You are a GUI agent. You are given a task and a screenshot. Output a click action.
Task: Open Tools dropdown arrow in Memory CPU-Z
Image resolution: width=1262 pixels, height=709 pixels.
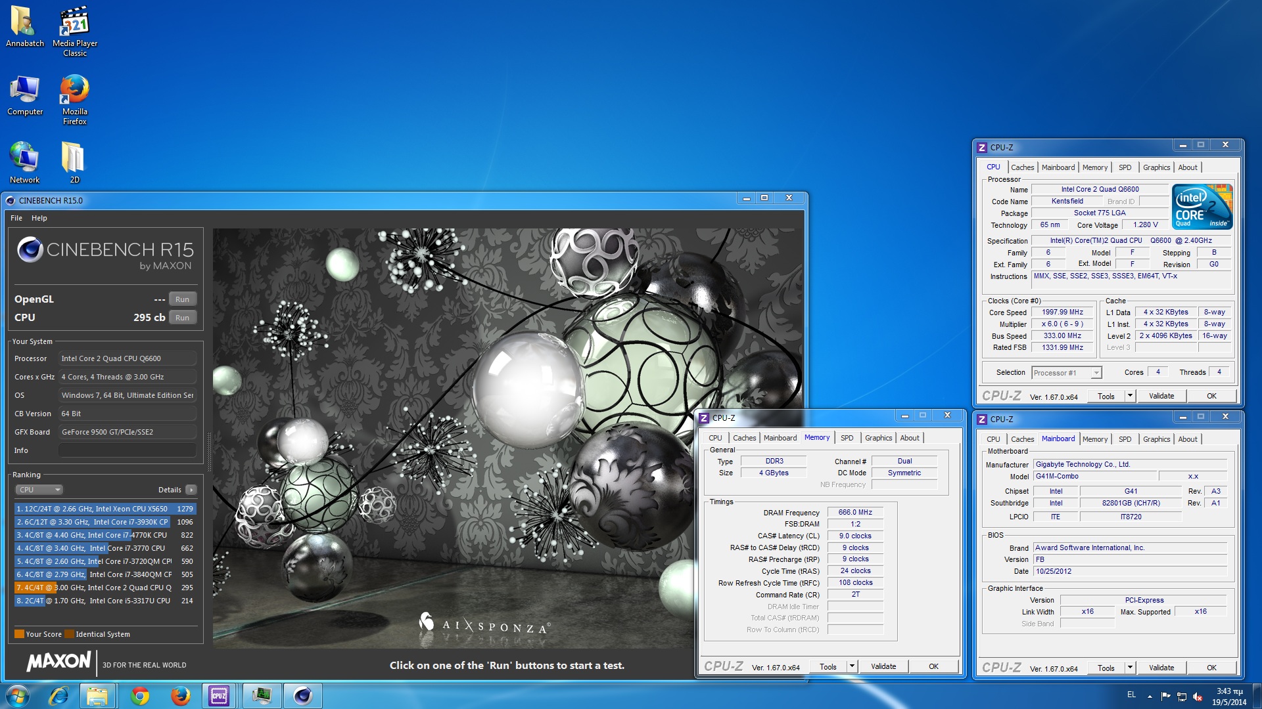tap(852, 666)
